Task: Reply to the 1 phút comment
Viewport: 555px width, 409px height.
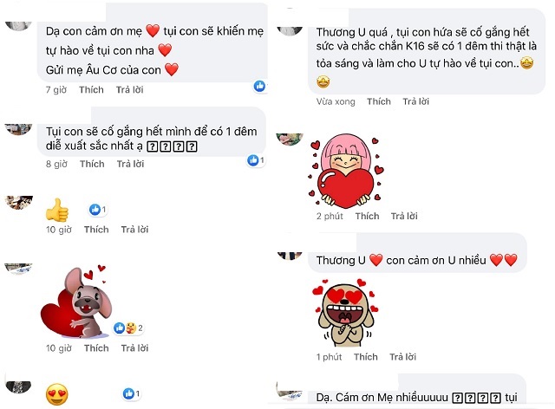Action: [x=402, y=357]
